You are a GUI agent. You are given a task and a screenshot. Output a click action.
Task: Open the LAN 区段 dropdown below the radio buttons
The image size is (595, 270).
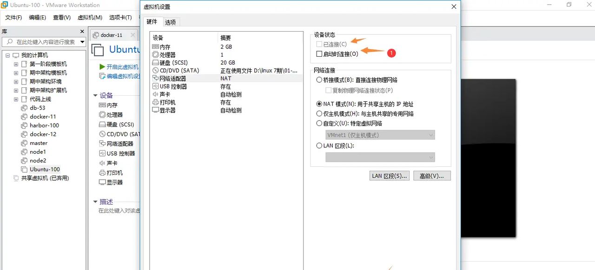[x=380, y=157]
